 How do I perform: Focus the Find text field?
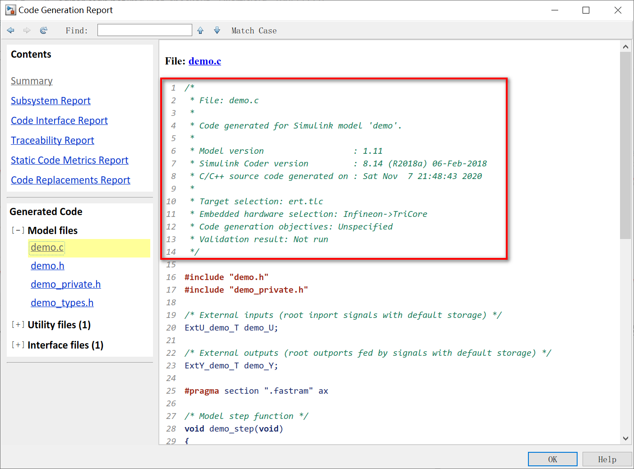point(145,30)
